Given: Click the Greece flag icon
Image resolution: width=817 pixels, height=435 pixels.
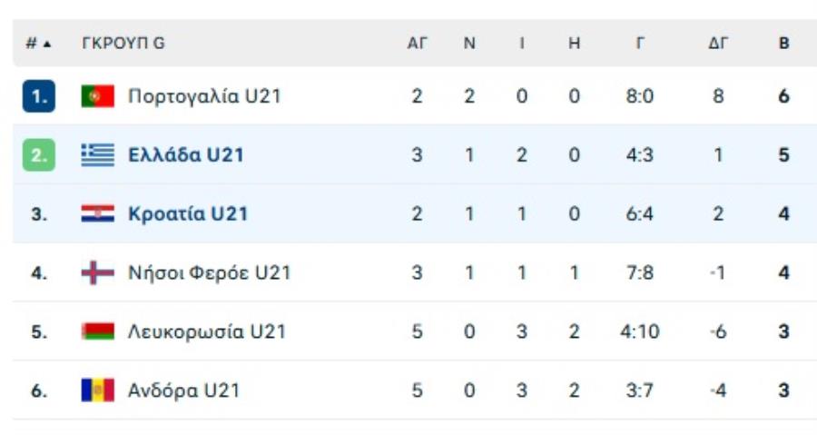Looking at the screenshot, I should pyautogui.click(x=97, y=155).
